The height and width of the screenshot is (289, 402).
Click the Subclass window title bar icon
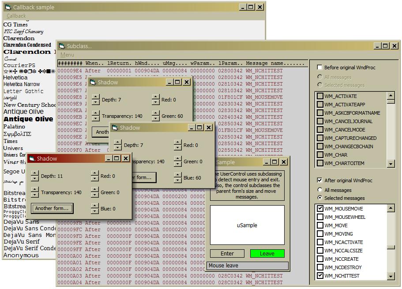[61, 46]
